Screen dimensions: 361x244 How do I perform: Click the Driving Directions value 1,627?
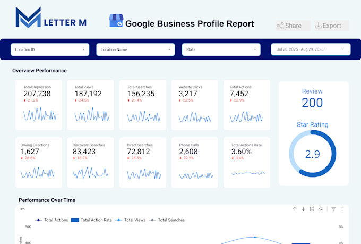(30, 152)
